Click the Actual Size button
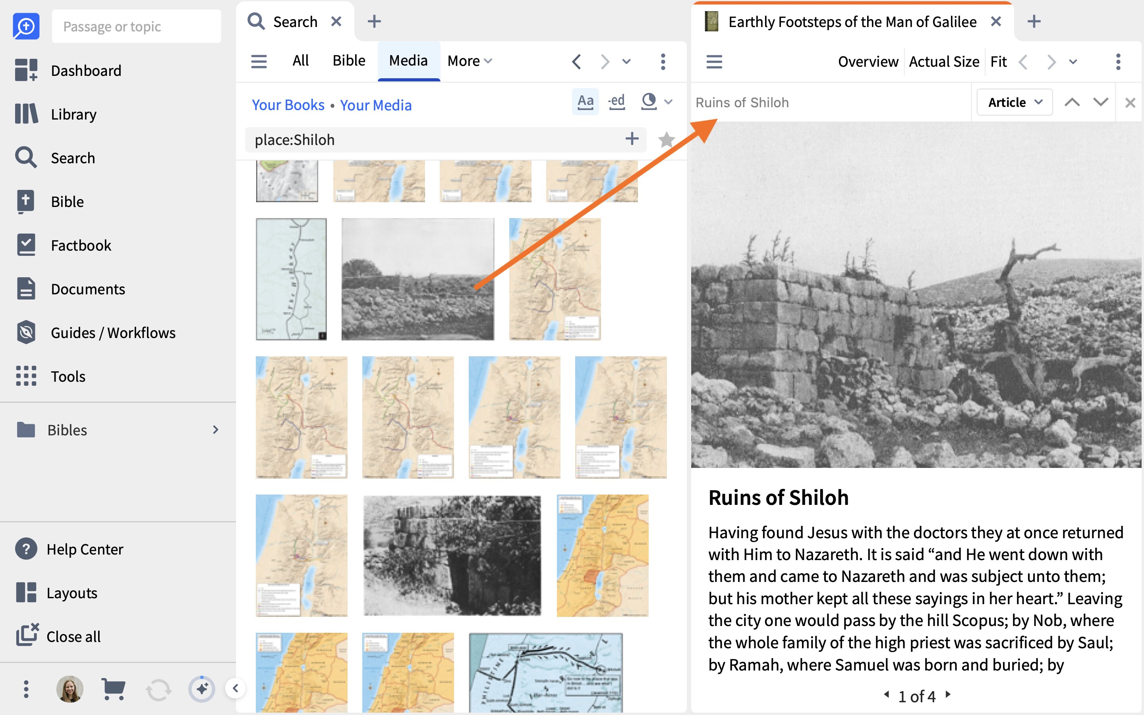 point(944,62)
